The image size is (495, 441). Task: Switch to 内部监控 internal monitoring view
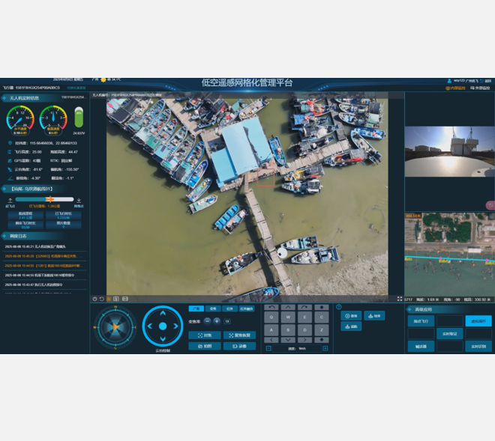tap(455, 88)
